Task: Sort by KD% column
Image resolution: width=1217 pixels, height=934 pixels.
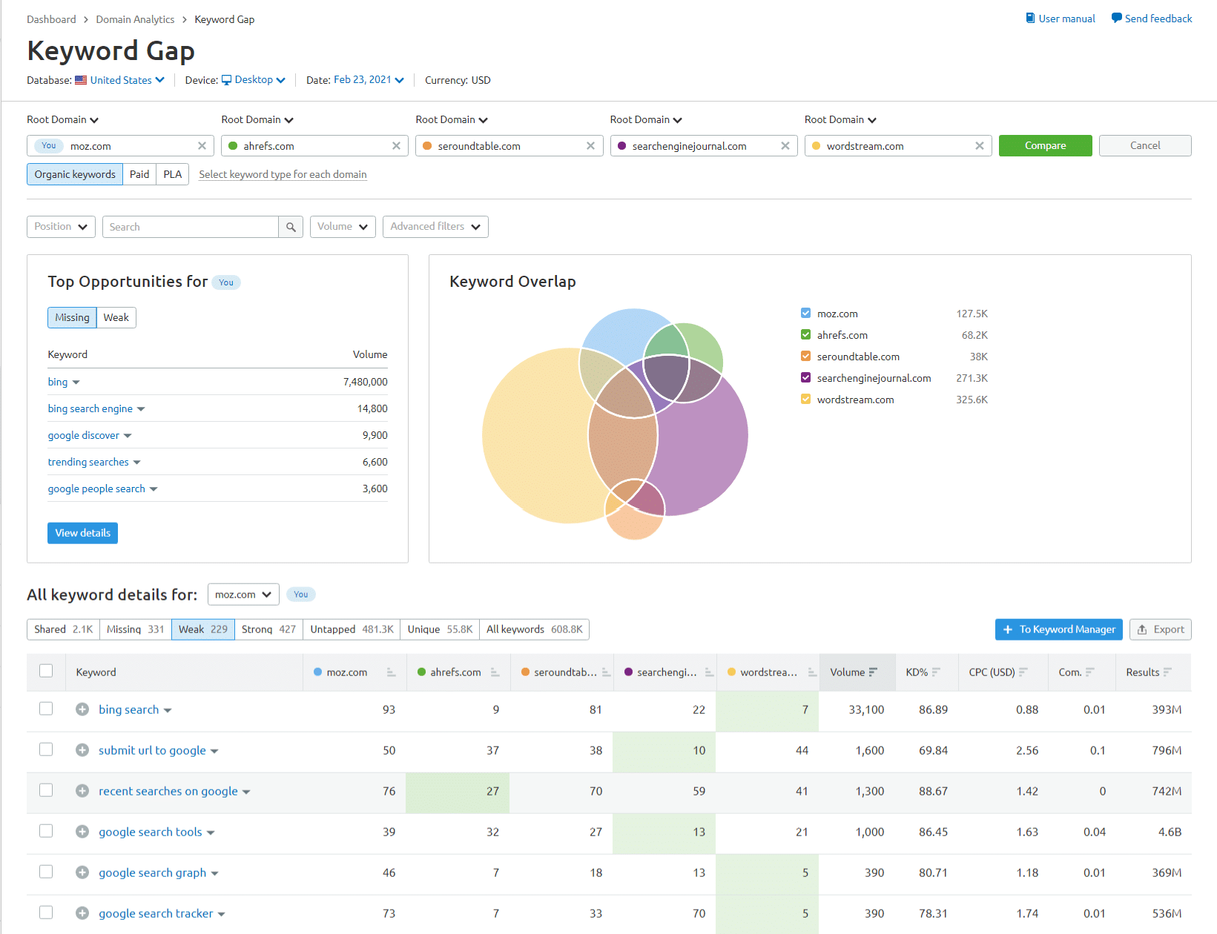Action: 936,672
